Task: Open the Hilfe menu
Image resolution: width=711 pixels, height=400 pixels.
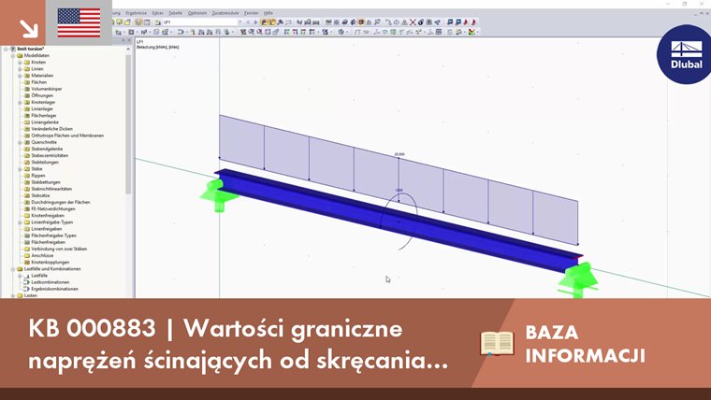Action: pyautogui.click(x=268, y=13)
